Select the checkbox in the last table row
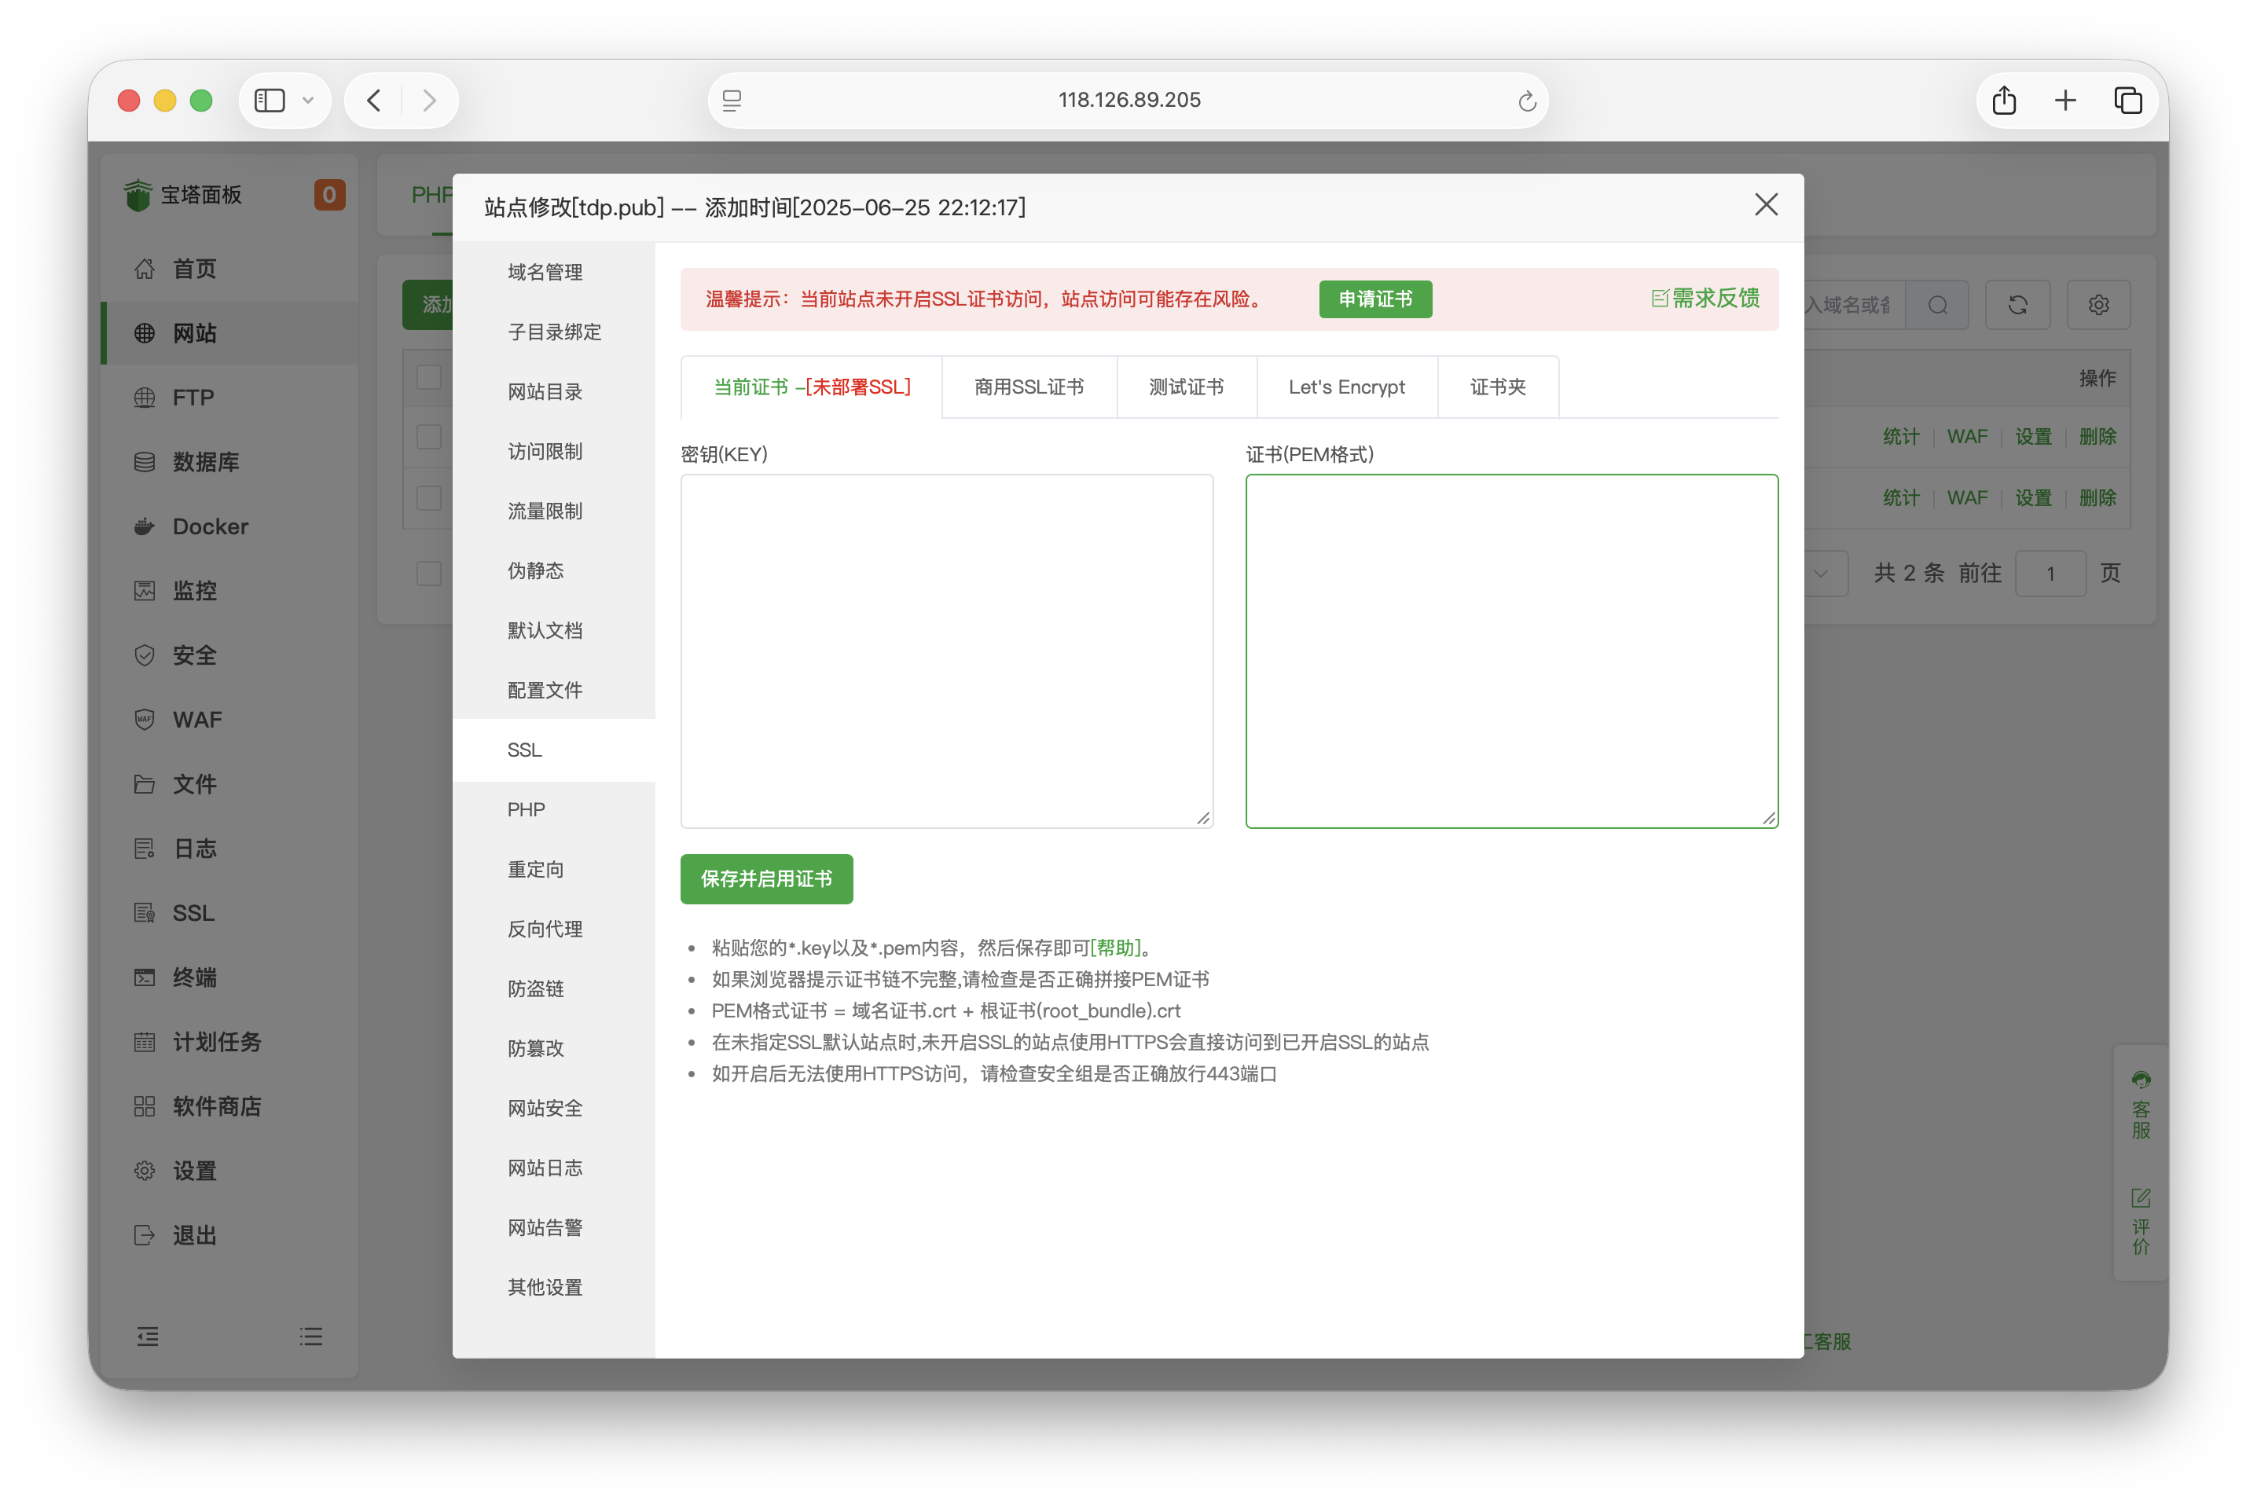Image resolution: width=2257 pixels, height=1507 pixels. click(430, 573)
